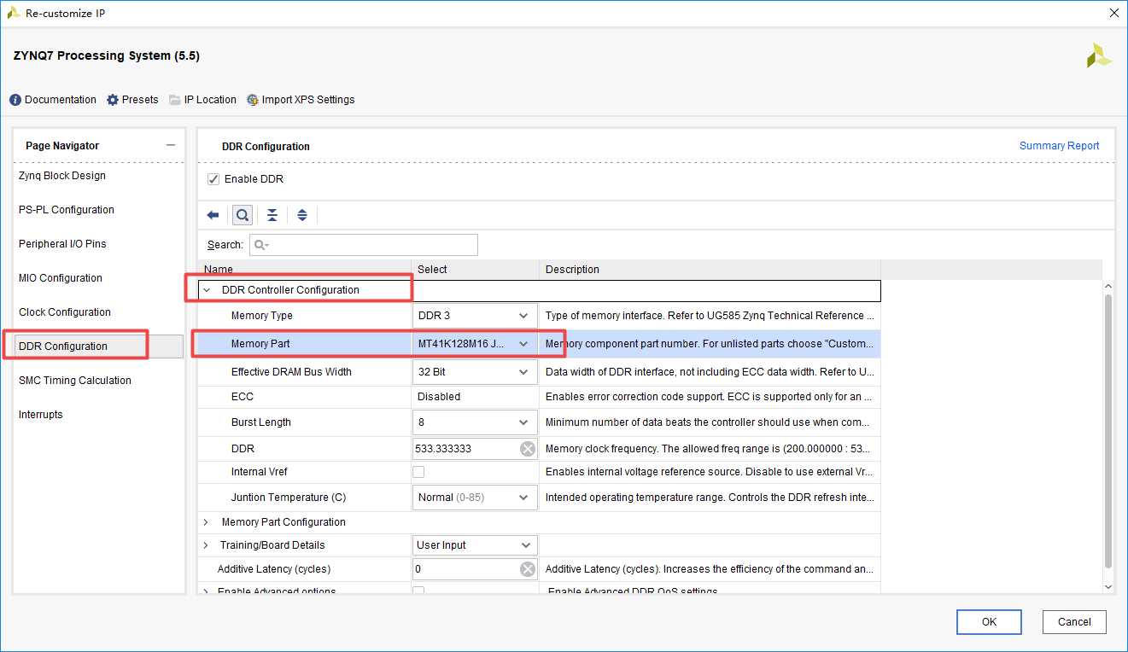The image size is (1128, 652).
Task: Select the Burst Length row label
Action: coord(261,422)
